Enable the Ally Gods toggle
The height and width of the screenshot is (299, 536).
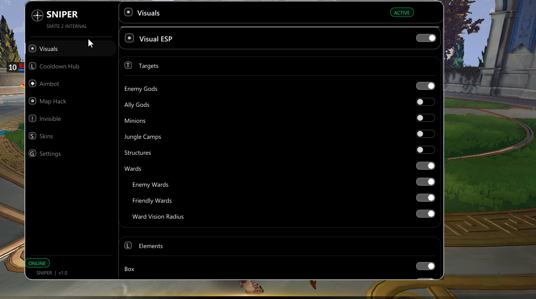pyautogui.click(x=426, y=102)
